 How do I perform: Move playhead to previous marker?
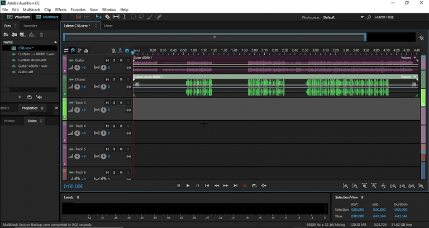(207, 186)
